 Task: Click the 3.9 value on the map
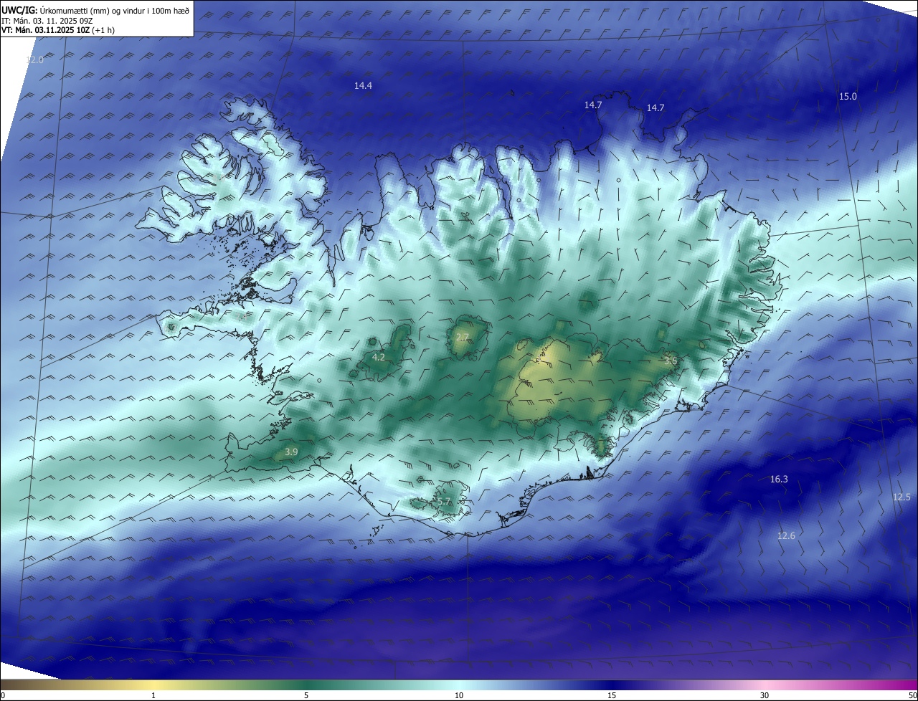(291, 452)
